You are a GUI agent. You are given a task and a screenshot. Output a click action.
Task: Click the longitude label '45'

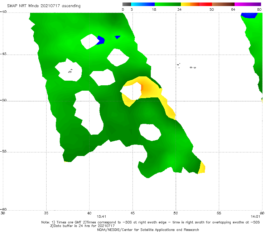pos(132,213)
